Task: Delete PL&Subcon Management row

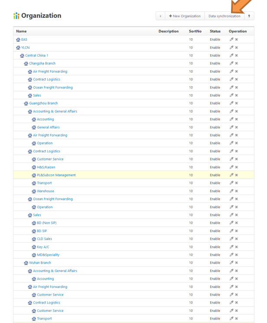Action: pyautogui.click(x=237, y=175)
